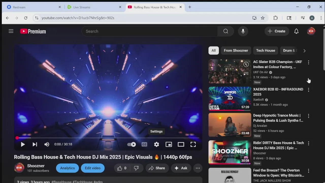
Task: Open the UKF On Air channel
Action: (x=261, y=72)
